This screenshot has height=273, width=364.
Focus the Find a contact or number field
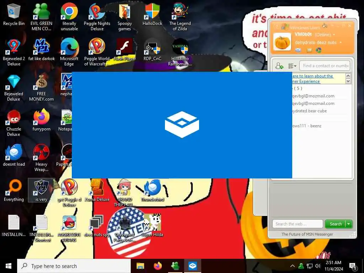point(325,66)
